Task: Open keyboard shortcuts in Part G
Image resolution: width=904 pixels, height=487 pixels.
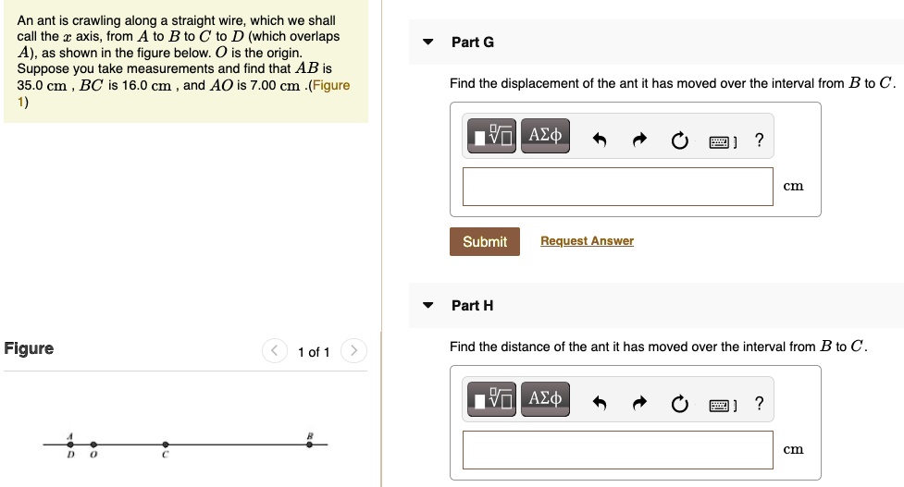Action: click(x=723, y=141)
